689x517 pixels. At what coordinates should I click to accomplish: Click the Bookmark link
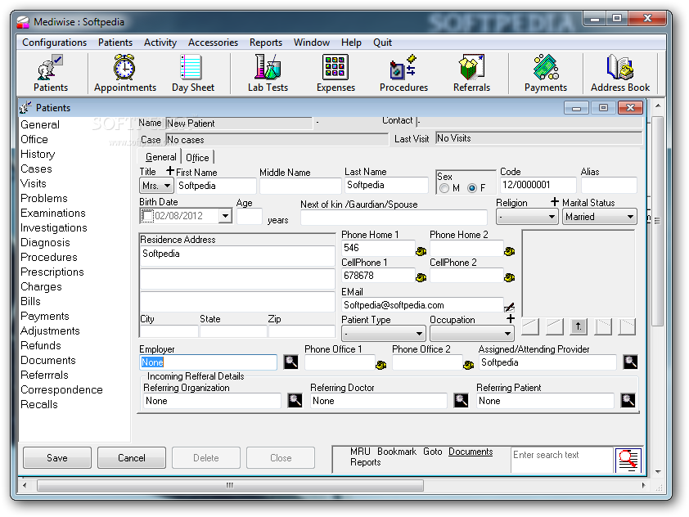pyautogui.click(x=397, y=452)
